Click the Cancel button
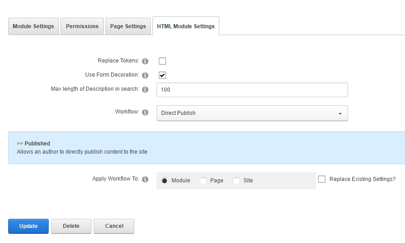Image resolution: width=405 pixels, height=243 pixels. click(114, 226)
